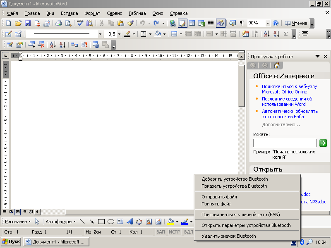The height and width of the screenshot is (248, 331).
Task: Click Автоматически обновлять этот список из Веба
Action: click(290, 114)
